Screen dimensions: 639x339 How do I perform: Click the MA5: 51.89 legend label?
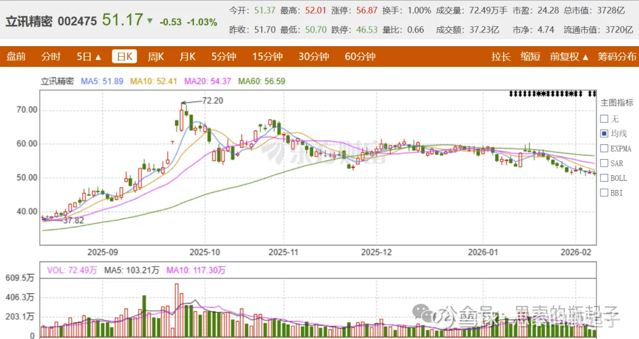102,81
